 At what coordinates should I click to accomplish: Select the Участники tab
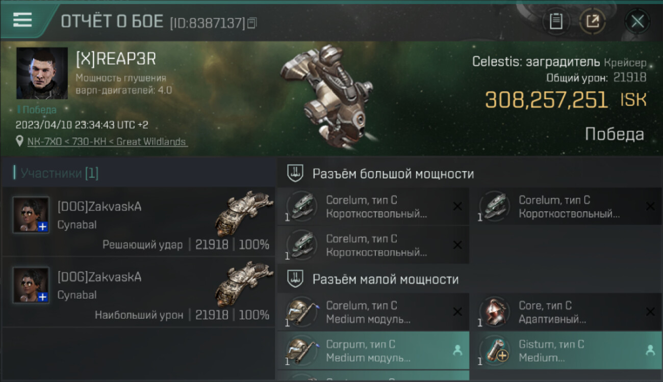56,173
